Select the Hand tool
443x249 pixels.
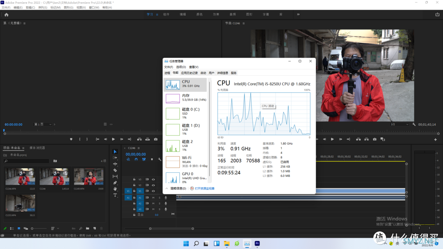pyautogui.click(x=115, y=189)
